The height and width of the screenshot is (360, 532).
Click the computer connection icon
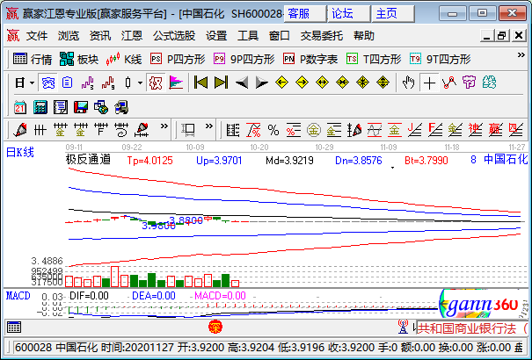pos(121,107)
